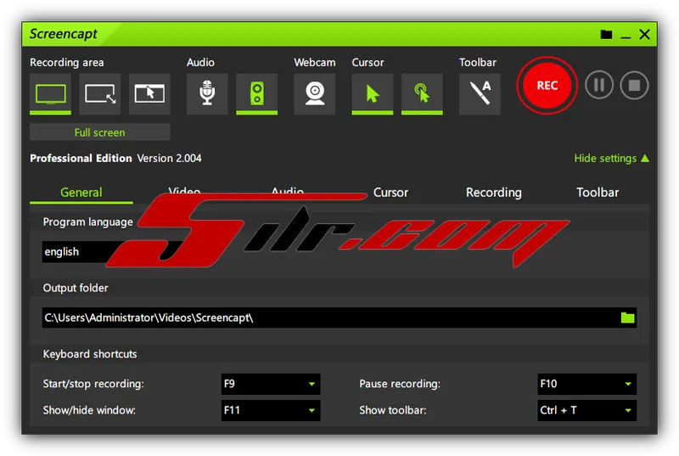Select full screen recording area icon
This screenshot has width=679, height=456.
[50, 93]
